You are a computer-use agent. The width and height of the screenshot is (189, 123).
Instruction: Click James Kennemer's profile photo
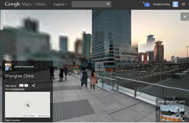click(8, 67)
